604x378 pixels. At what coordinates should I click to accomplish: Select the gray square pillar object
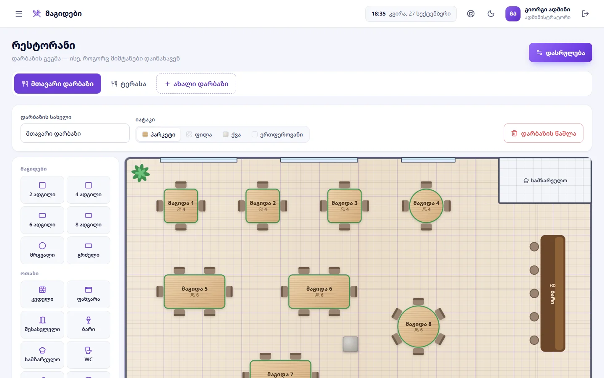(x=350, y=344)
